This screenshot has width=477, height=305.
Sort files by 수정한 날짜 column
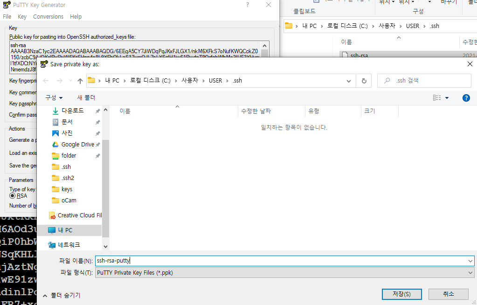click(x=256, y=111)
